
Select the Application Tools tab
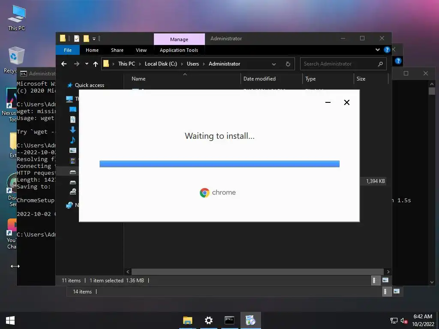click(179, 50)
